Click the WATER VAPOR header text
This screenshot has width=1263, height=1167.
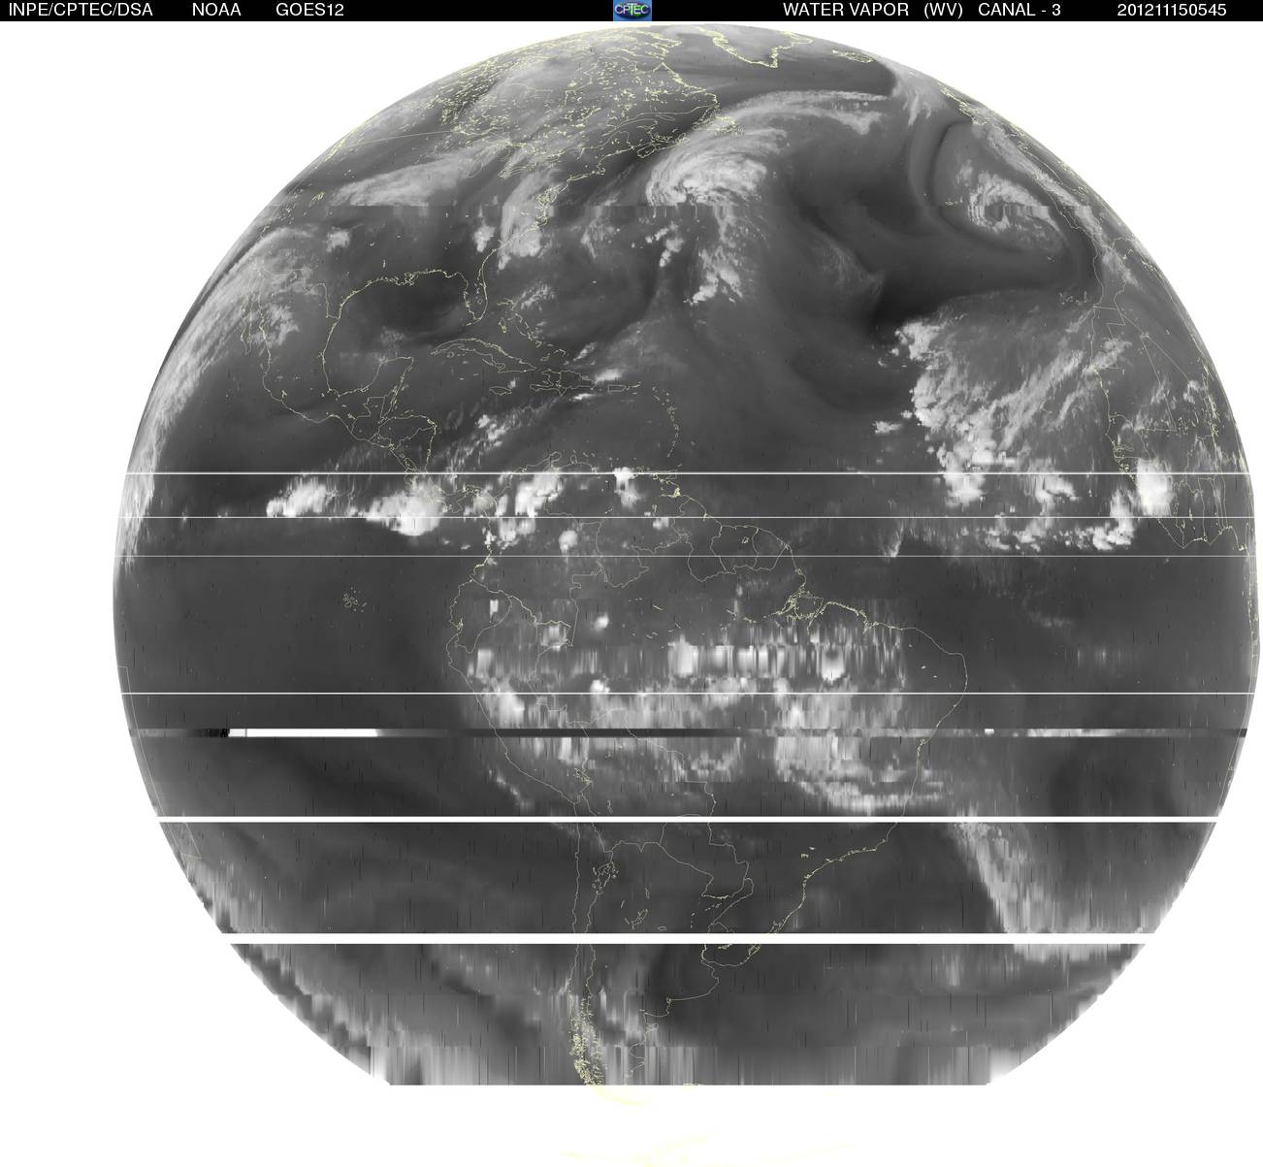pyautogui.click(x=846, y=10)
